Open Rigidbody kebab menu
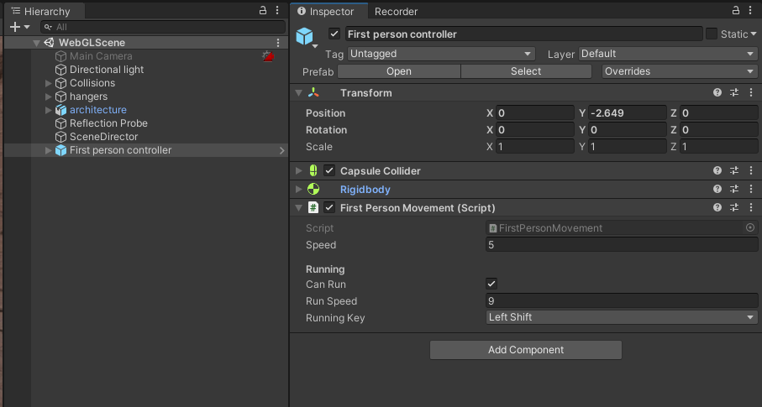762x407 pixels. click(x=751, y=189)
